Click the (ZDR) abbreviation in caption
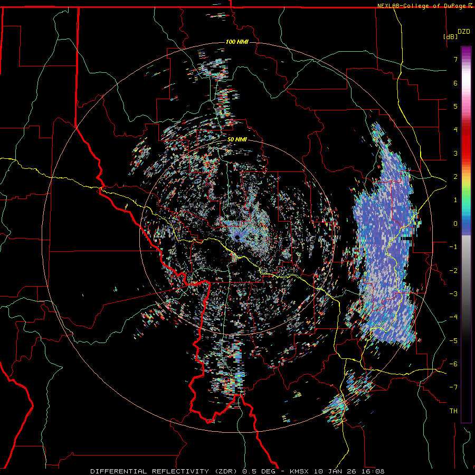475x475 pixels. (x=226, y=471)
